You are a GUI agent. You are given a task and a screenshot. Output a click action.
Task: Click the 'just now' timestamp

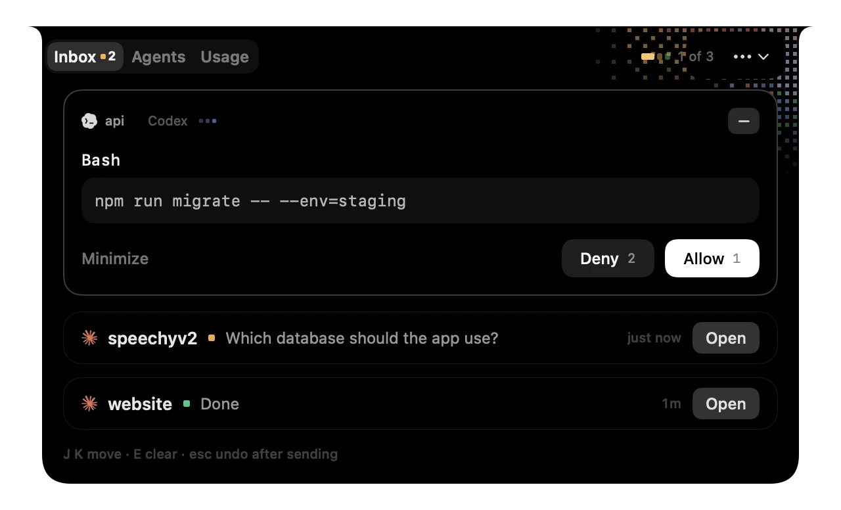654,338
